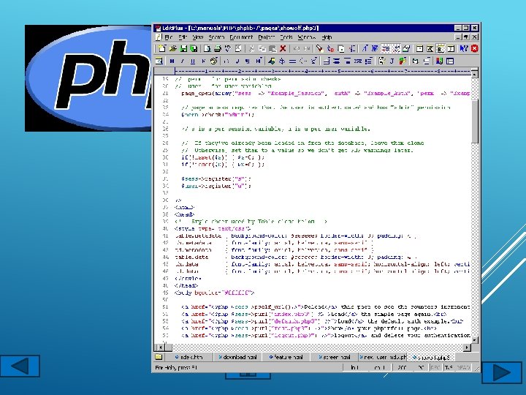Click the horizontal scrollbar right arrow
The width and height of the screenshot is (526, 395).
(467, 347)
